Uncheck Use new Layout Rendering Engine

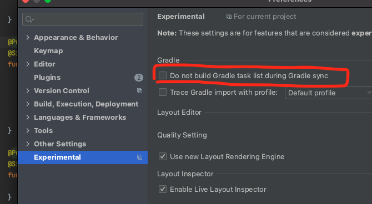point(163,156)
